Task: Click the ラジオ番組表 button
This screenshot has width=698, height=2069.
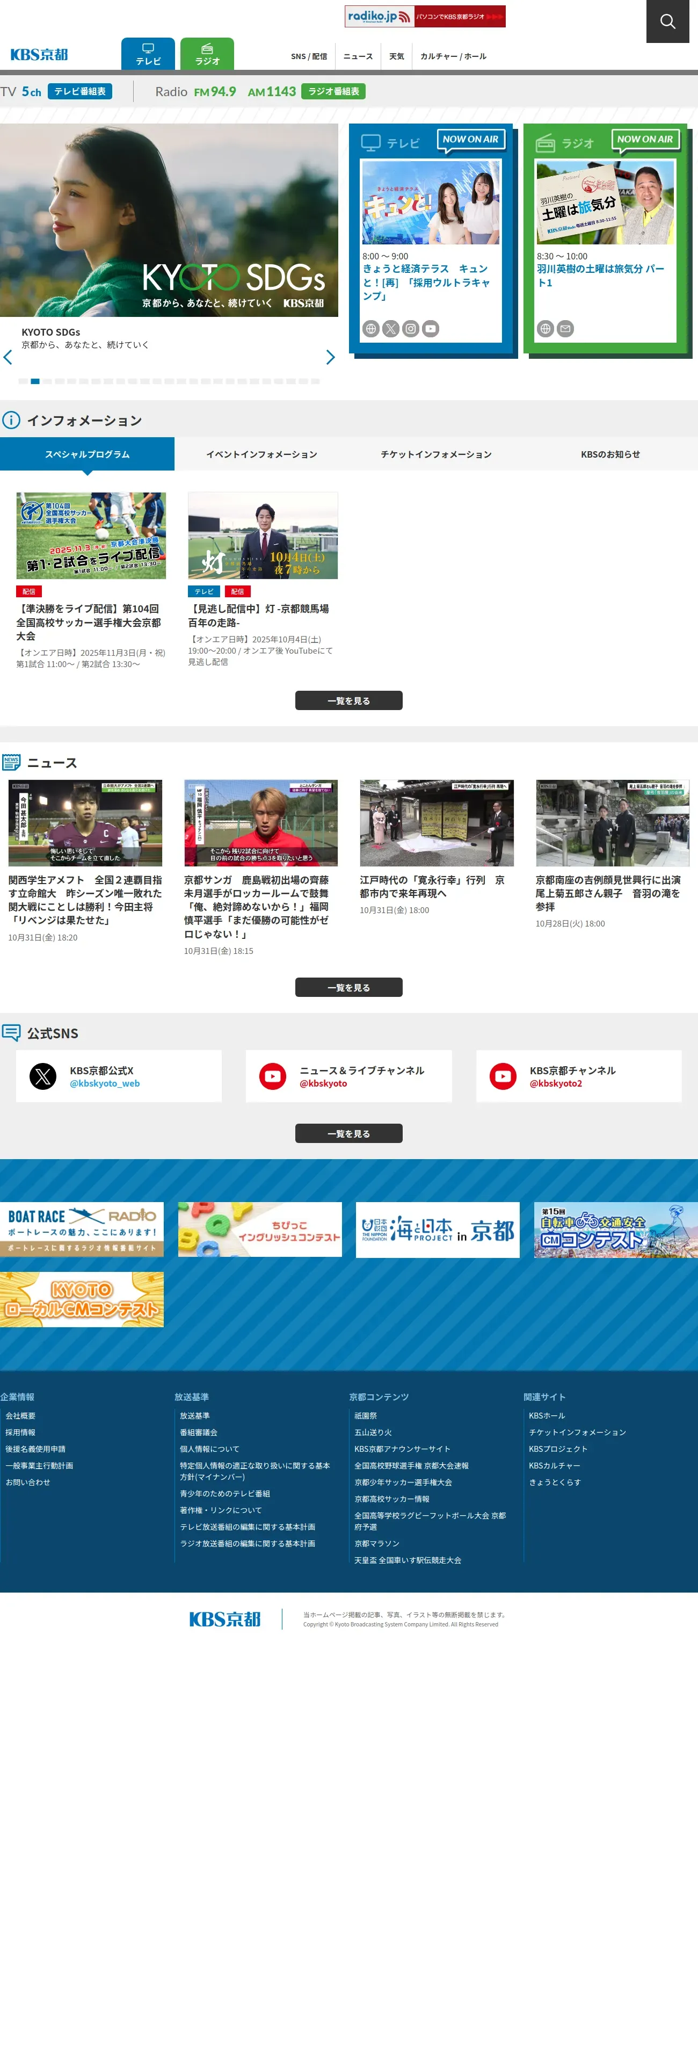Action: click(x=333, y=91)
